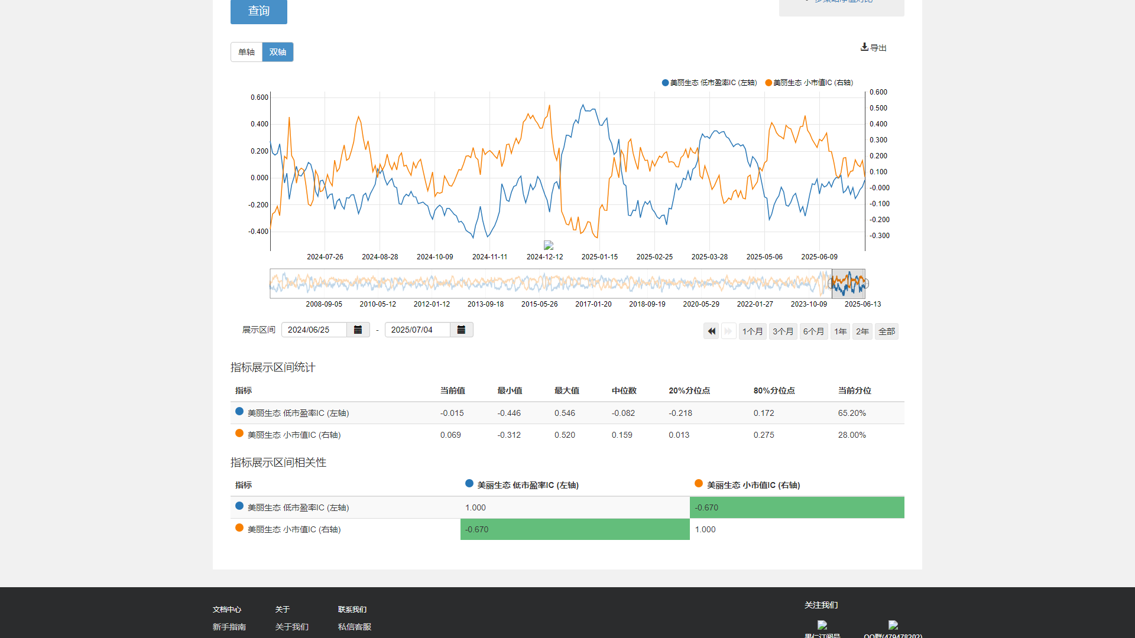Select the 3个月 range button
This screenshot has width=1135, height=638.
click(x=783, y=331)
